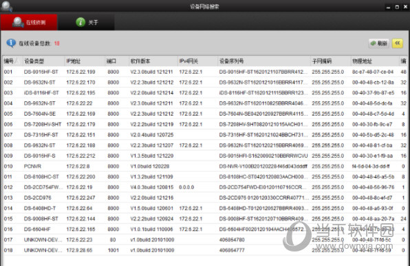Click port value 80 in row 017

pos(113,239)
